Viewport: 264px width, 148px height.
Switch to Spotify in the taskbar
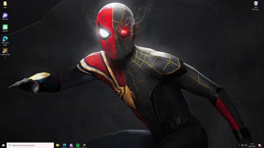[78, 145]
